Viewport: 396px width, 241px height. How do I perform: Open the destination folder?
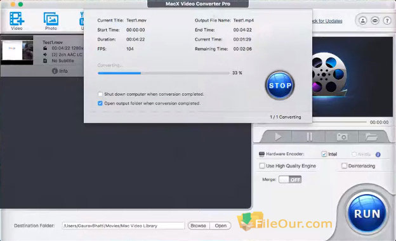click(x=220, y=226)
